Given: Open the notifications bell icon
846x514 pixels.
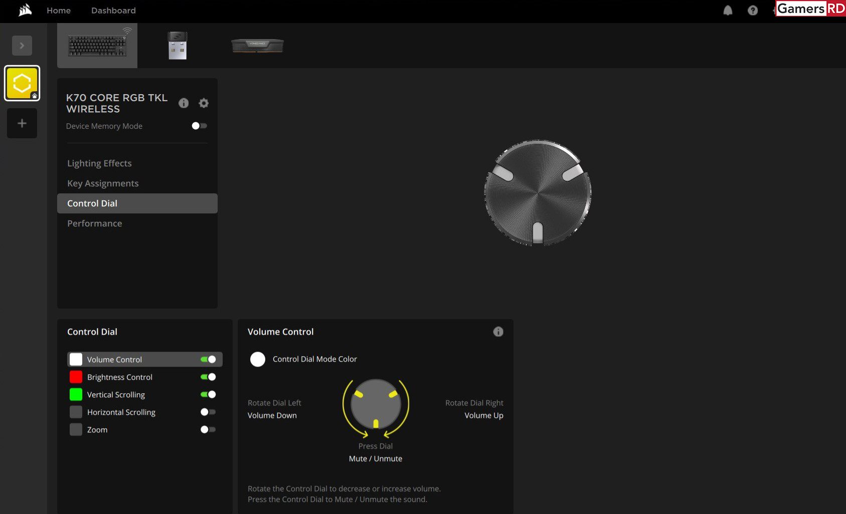Looking at the screenshot, I should coord(728,11).
